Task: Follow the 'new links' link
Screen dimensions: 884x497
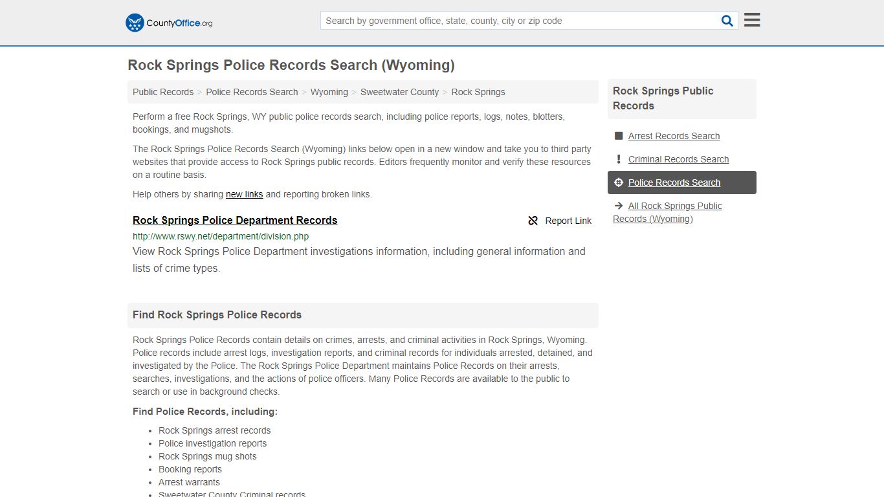Action: (244, 194)
